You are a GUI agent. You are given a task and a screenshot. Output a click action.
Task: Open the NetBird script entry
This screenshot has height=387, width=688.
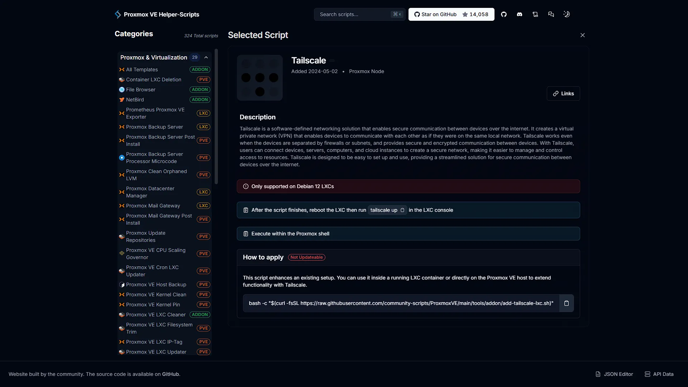point(164,100)
